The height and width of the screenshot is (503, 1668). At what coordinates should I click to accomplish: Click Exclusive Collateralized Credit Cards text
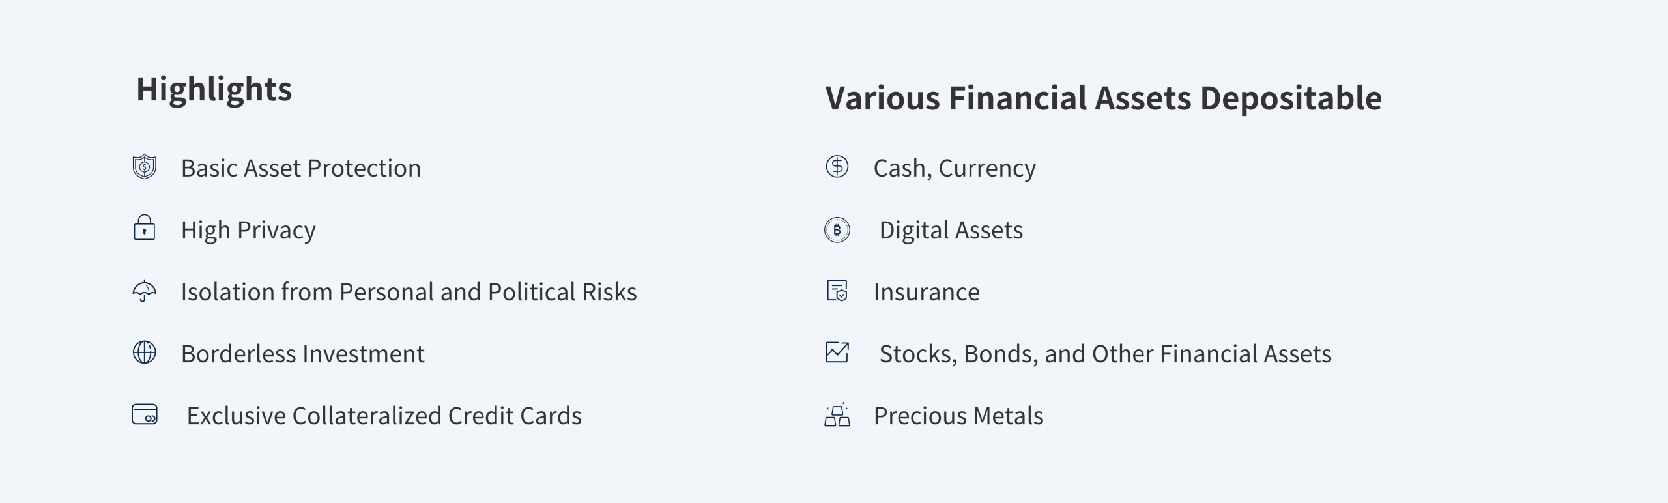[384, 416]
